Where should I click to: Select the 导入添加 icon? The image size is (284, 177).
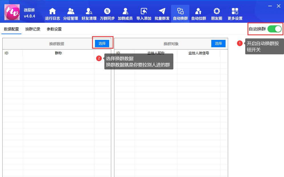pyautogui.click(x=144, y=13)
